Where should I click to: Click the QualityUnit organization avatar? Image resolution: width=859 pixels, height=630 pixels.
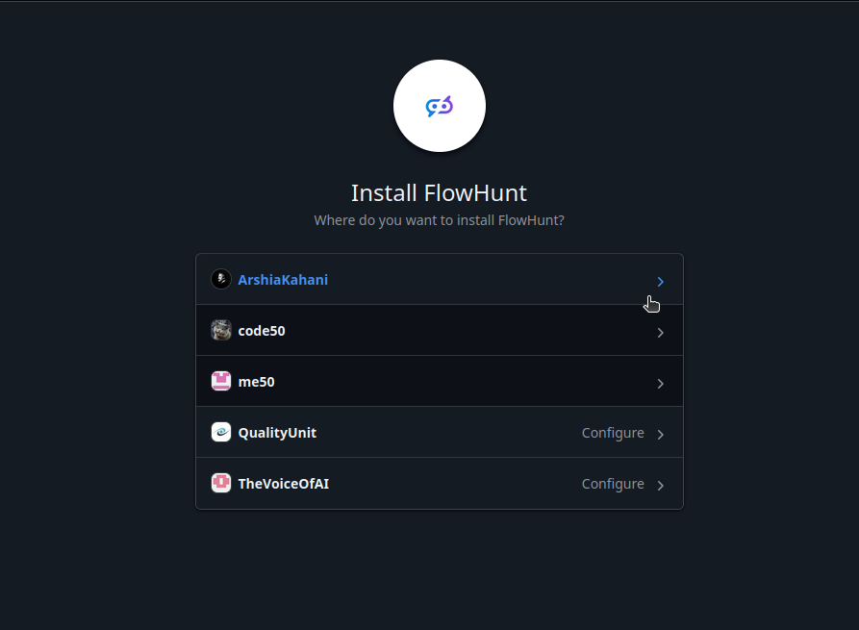tap(220, 432)
